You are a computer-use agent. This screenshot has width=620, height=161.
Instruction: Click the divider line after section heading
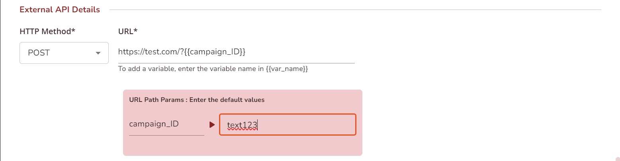[x=354, y=10]
